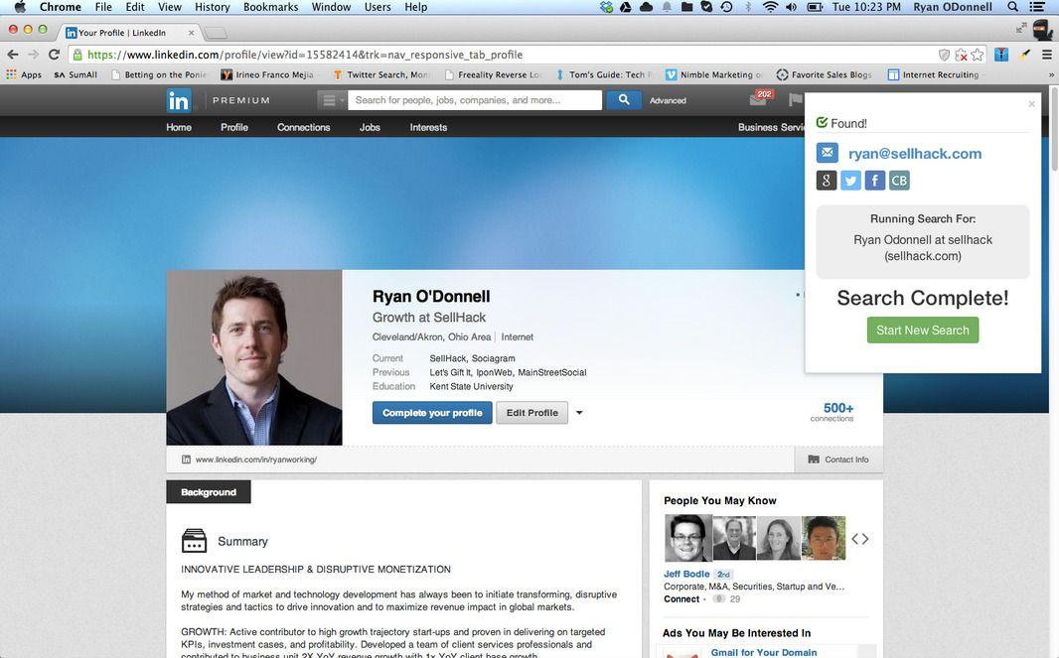1059x658 pixels.
Task: Open the Apps bookmarks shortcut
Action: click(24, 74)
